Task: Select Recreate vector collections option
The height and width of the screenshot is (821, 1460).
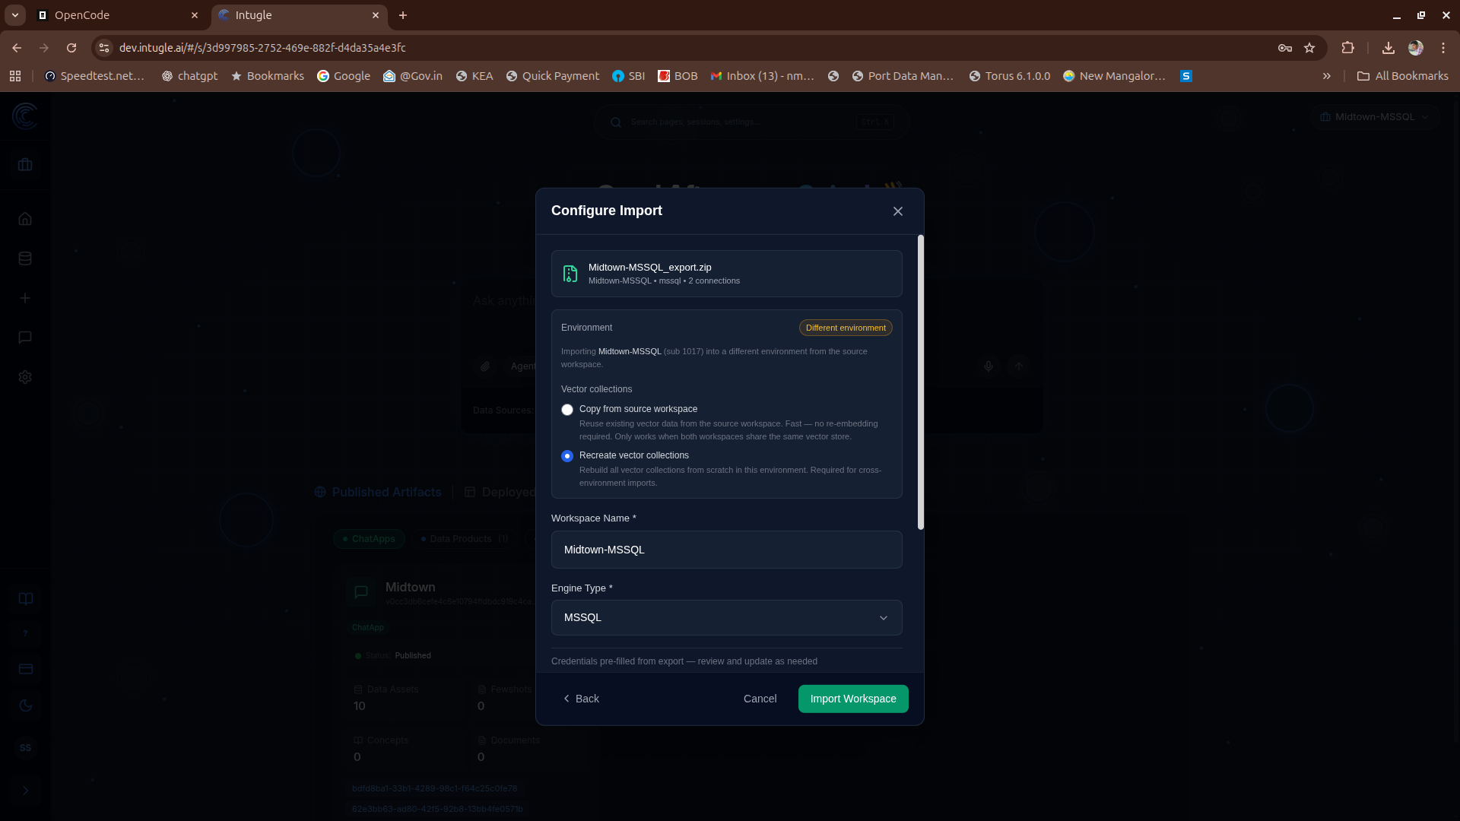Action: point(567,456)
